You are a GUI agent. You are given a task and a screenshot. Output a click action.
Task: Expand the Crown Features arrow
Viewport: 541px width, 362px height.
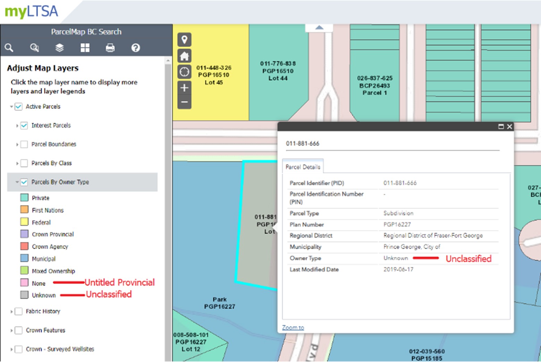pyautogui.click(x=11, y=330)
